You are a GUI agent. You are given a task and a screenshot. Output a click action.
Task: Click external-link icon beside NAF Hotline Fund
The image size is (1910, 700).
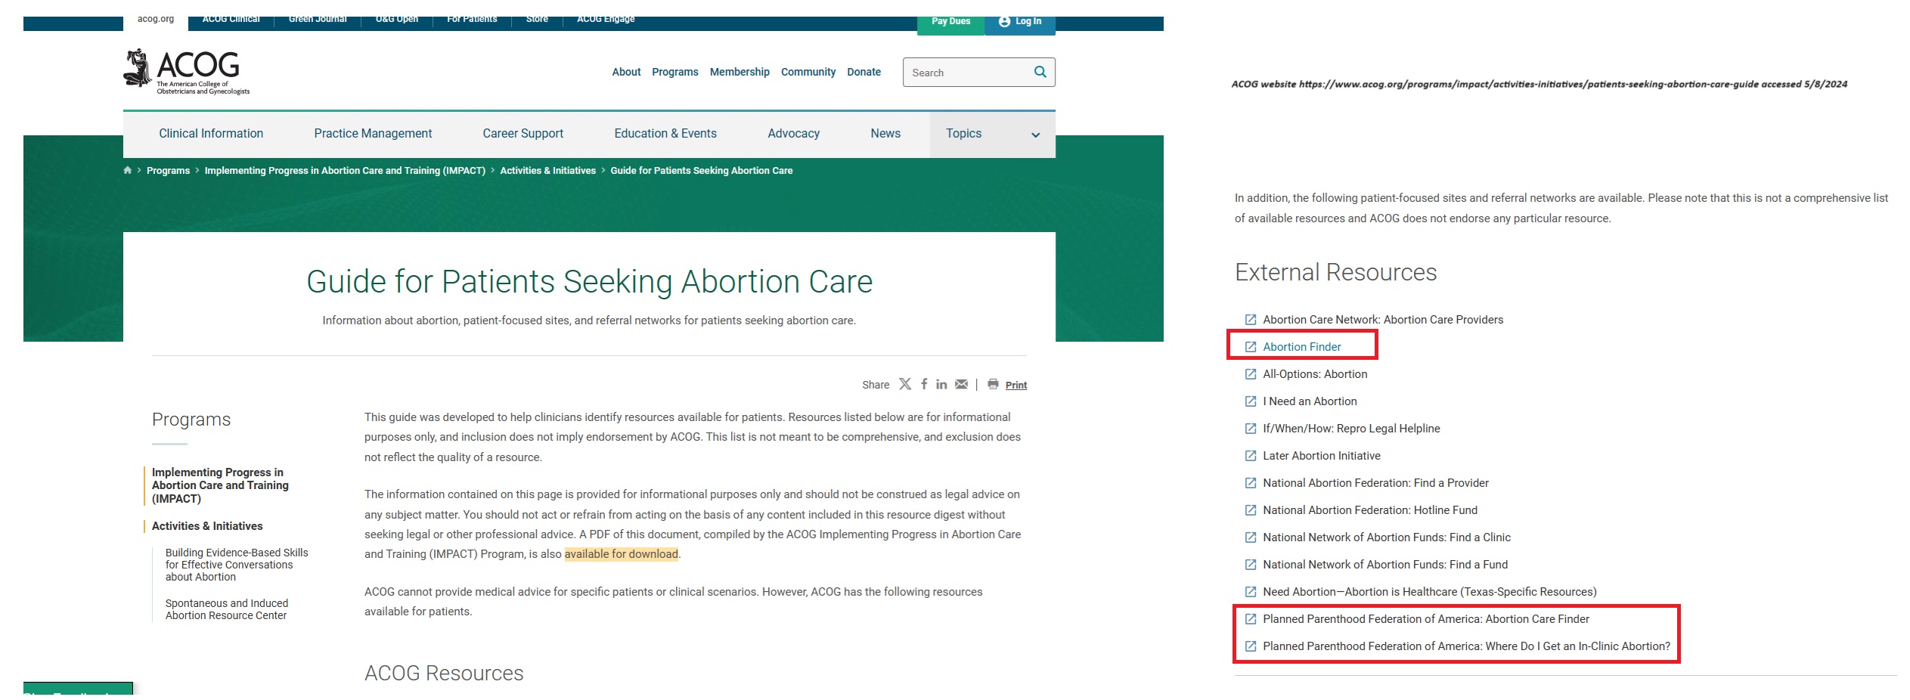(x=1251, y=510)
